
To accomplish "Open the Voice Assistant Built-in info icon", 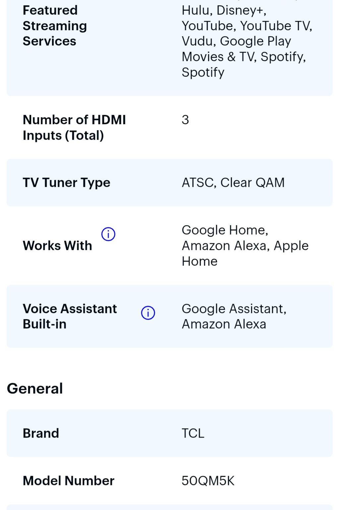I will [148, 313].
